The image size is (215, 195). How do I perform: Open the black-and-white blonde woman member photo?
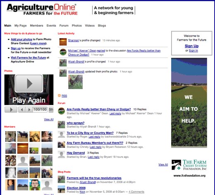[11, 173]
